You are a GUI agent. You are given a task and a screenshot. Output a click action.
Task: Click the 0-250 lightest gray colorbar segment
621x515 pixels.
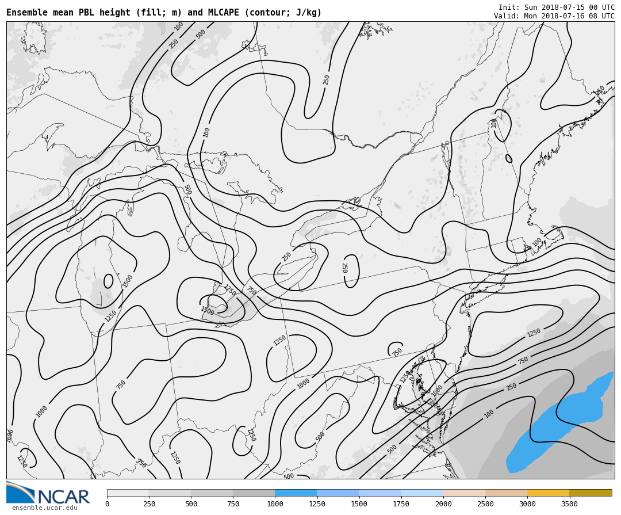128,493
